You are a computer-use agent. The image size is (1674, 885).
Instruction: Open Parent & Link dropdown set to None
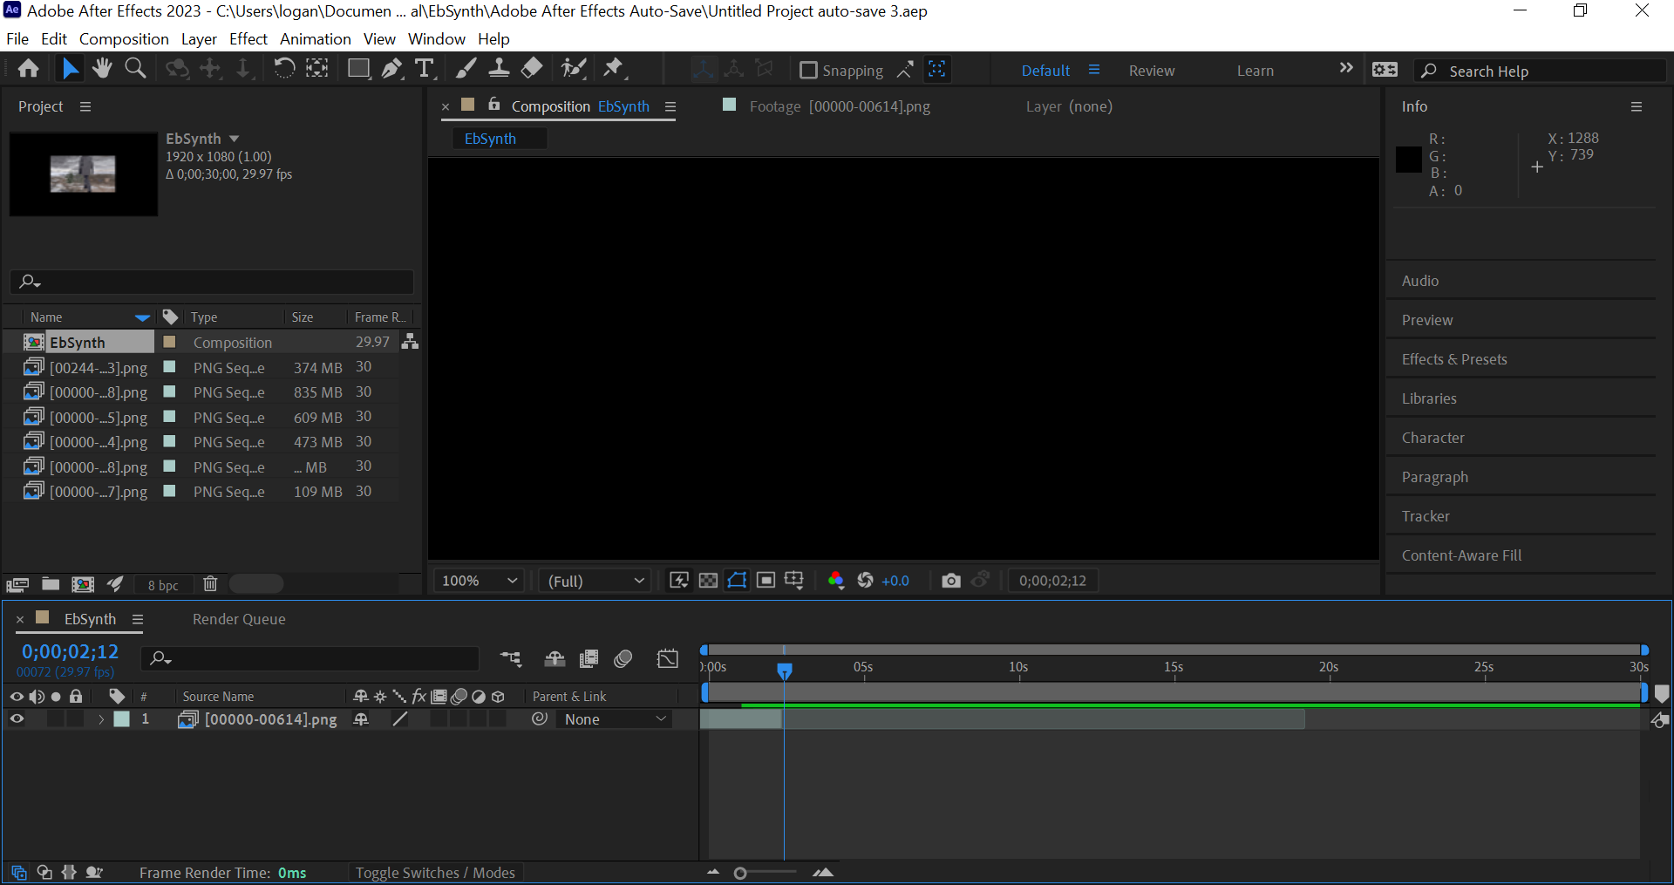pos(615,719)
